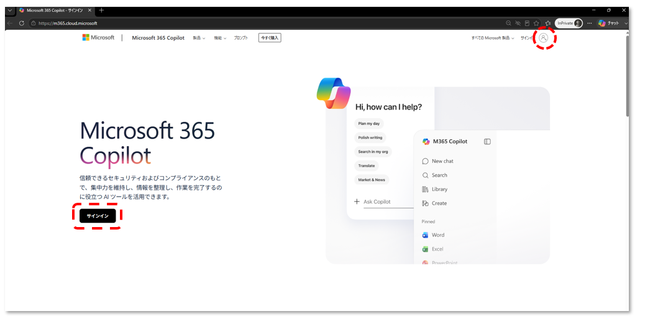
Task: Click the black サインイン button
Action: (x=98, y=216)
